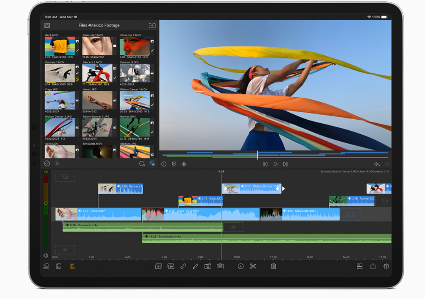Expand the add clip plus menu
Screen dimensions: 425x298
[x=241, y=266]
